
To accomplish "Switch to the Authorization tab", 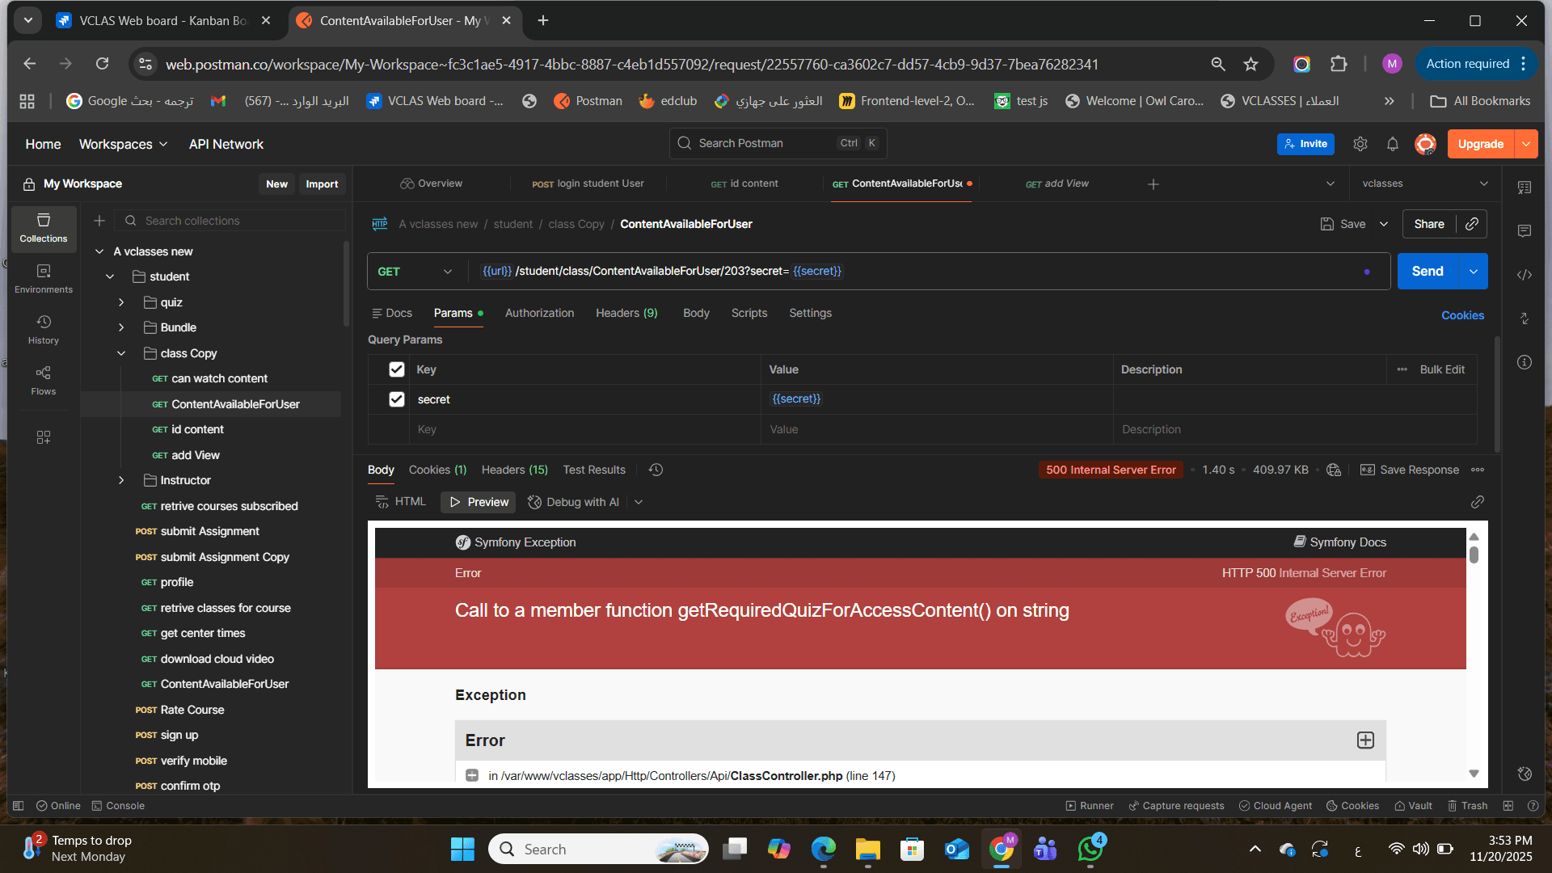I will click(x=539, y=313).
